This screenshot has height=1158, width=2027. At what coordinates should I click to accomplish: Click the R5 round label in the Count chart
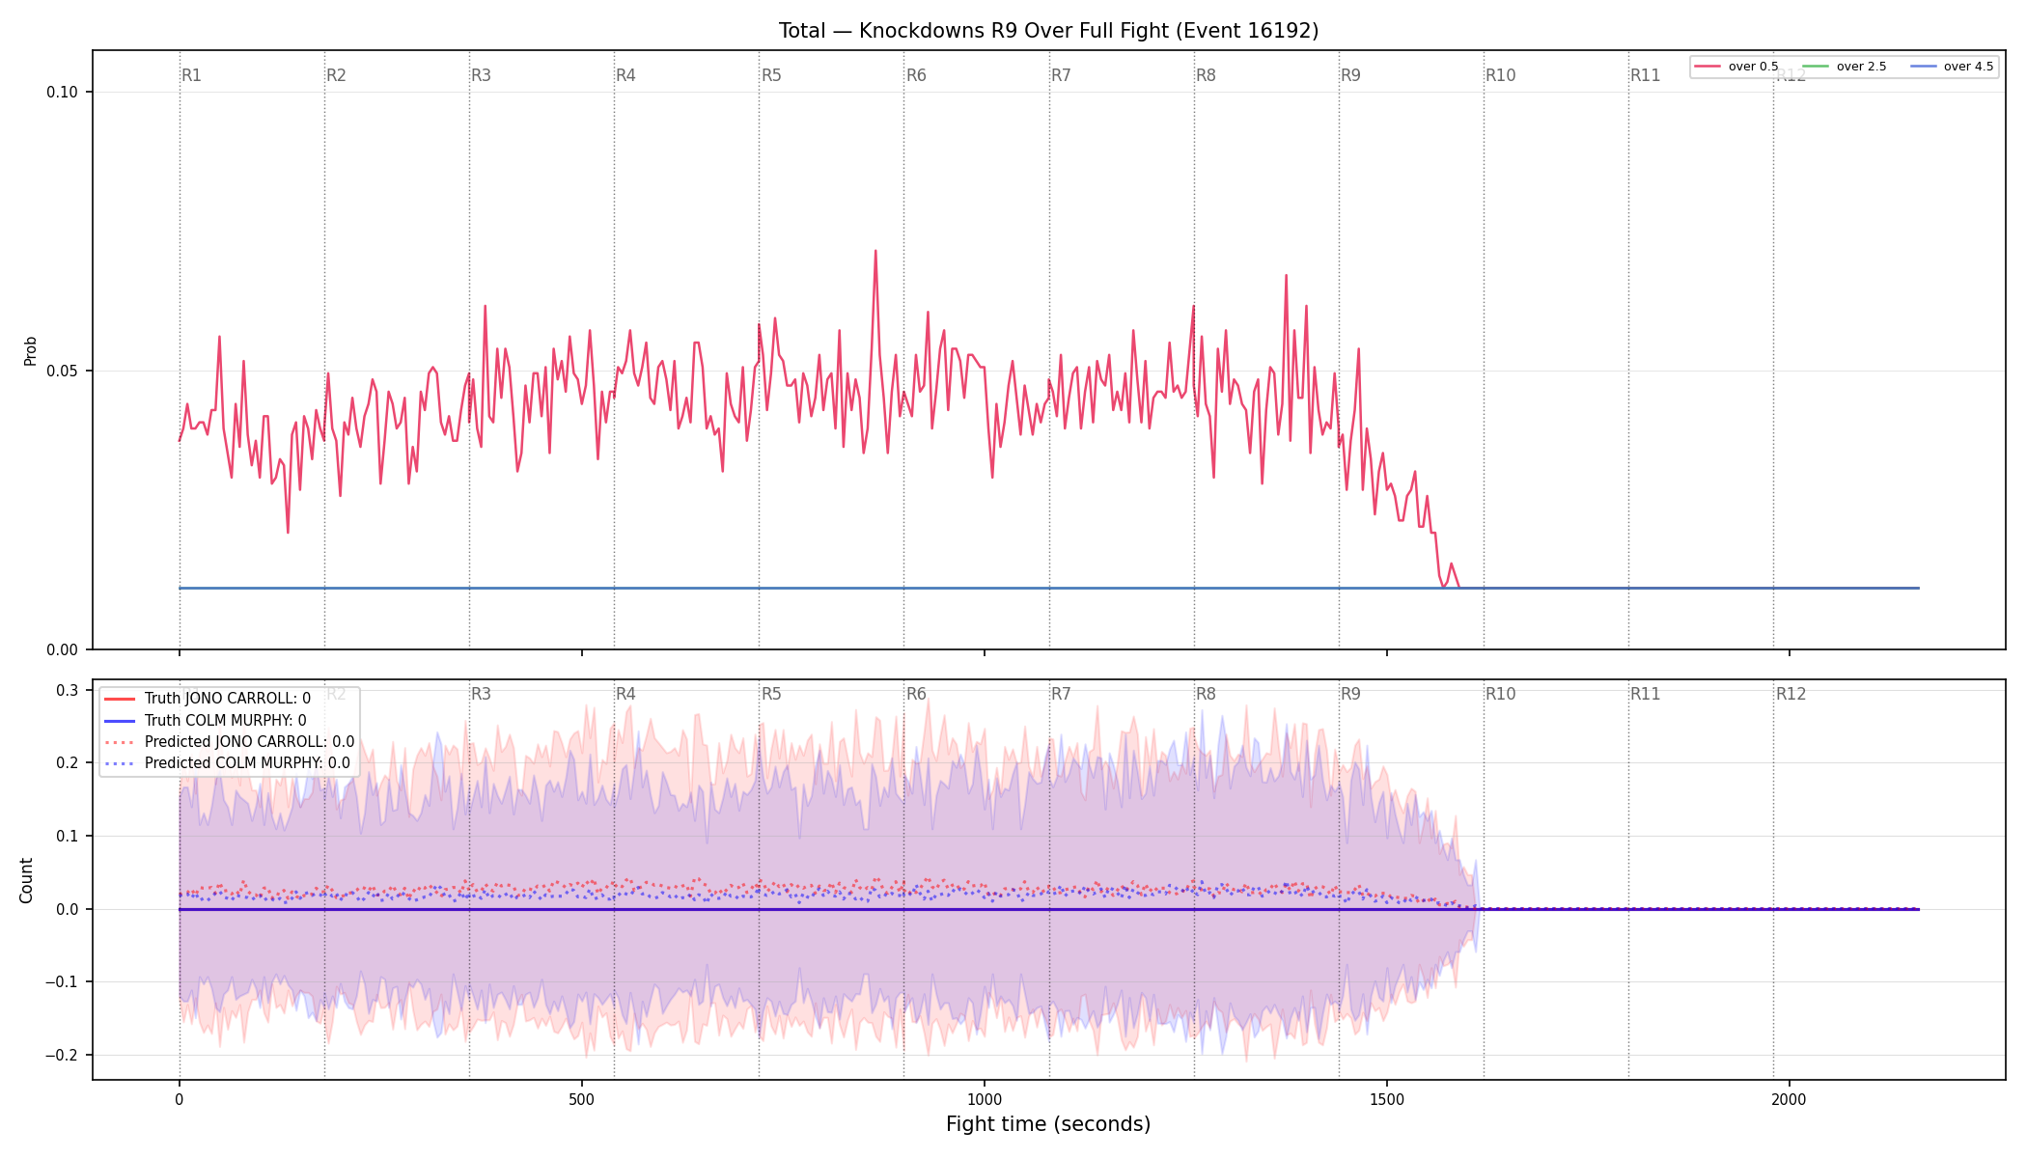pyautogui.click(x=771, y=694)
